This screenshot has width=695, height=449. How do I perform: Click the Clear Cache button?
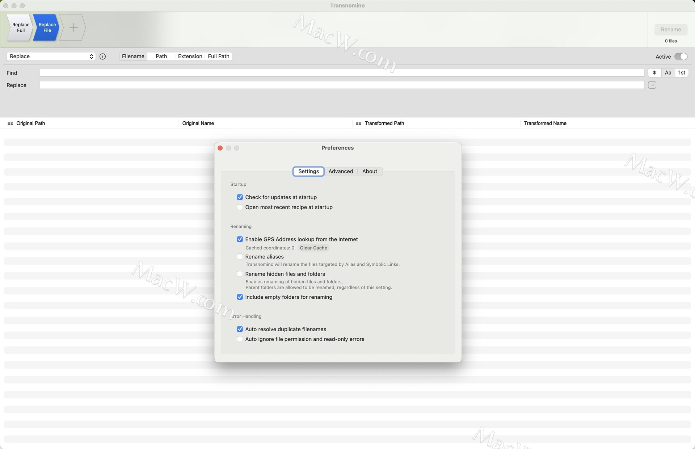coord(313,248)
